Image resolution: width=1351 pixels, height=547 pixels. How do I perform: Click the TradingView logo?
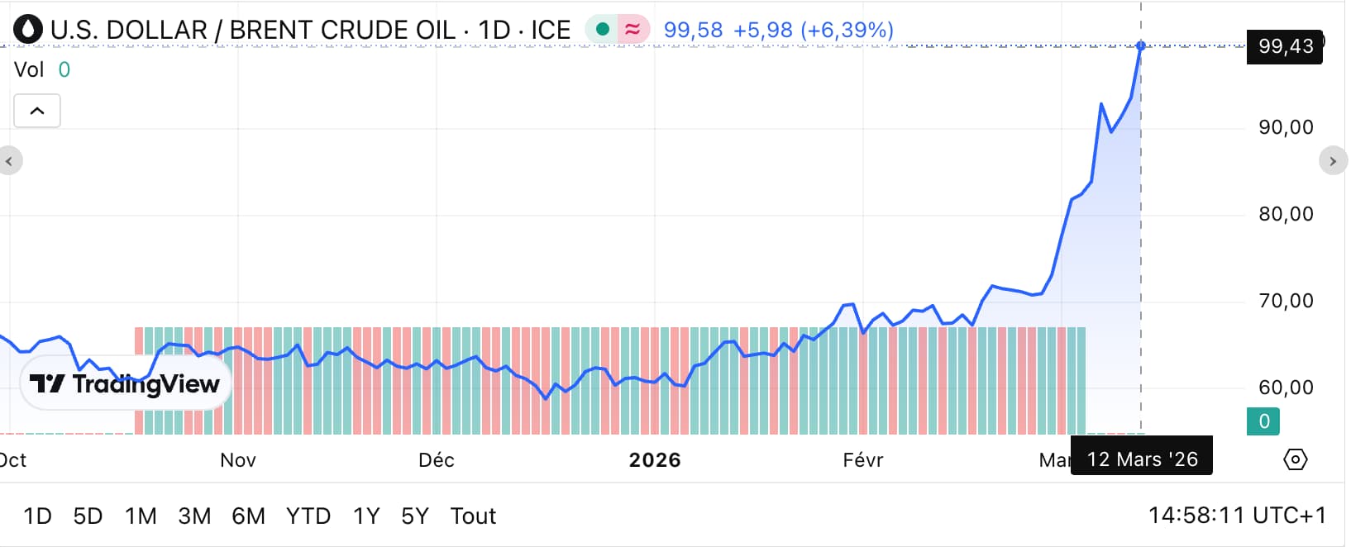click(x=125, y=383)
